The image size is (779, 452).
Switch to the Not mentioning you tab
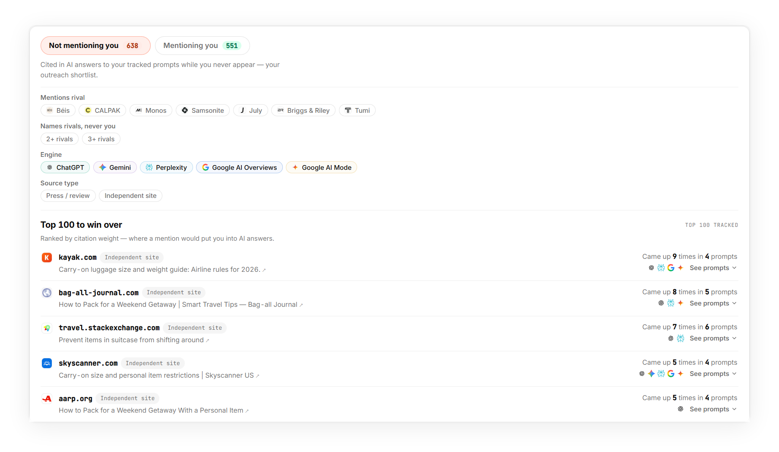click(x=95, y=45)
